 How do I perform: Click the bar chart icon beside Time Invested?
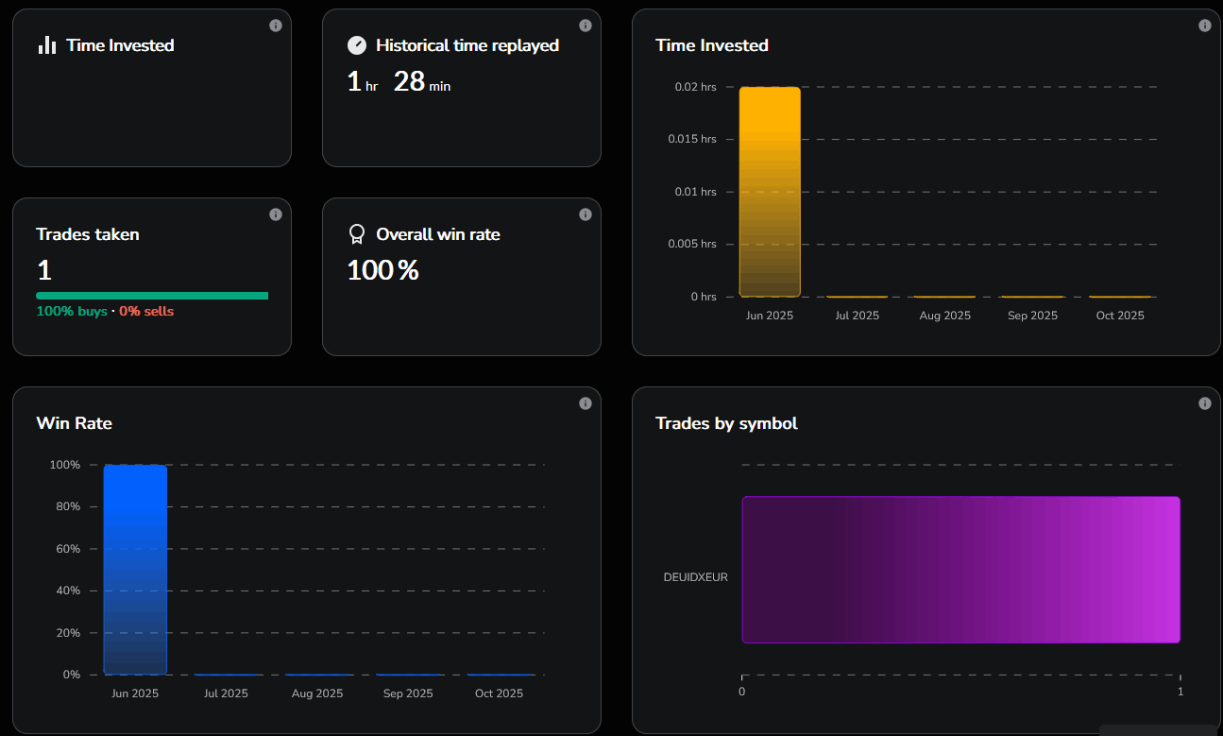[x=47, y=45]
